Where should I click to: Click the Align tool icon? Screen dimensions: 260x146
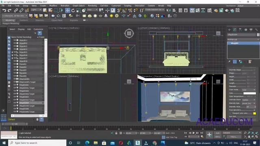click(x=174, y=11)
